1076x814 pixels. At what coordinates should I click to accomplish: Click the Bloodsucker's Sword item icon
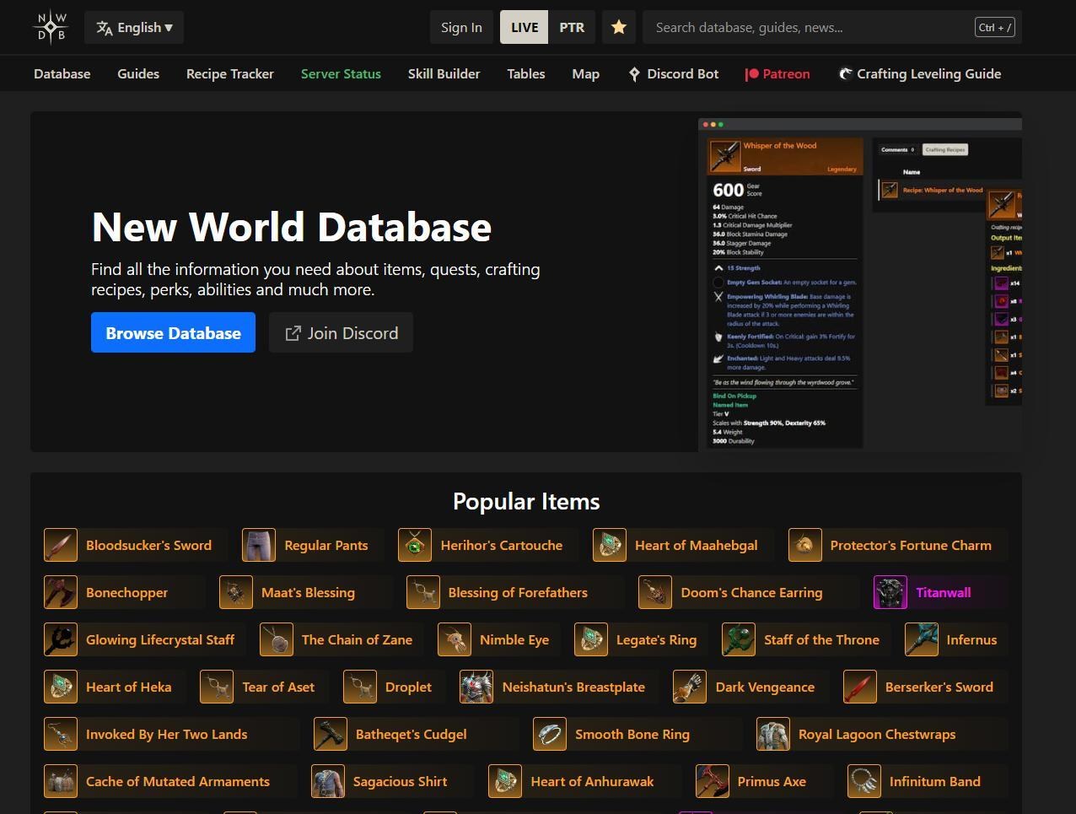tap(61, 546)
